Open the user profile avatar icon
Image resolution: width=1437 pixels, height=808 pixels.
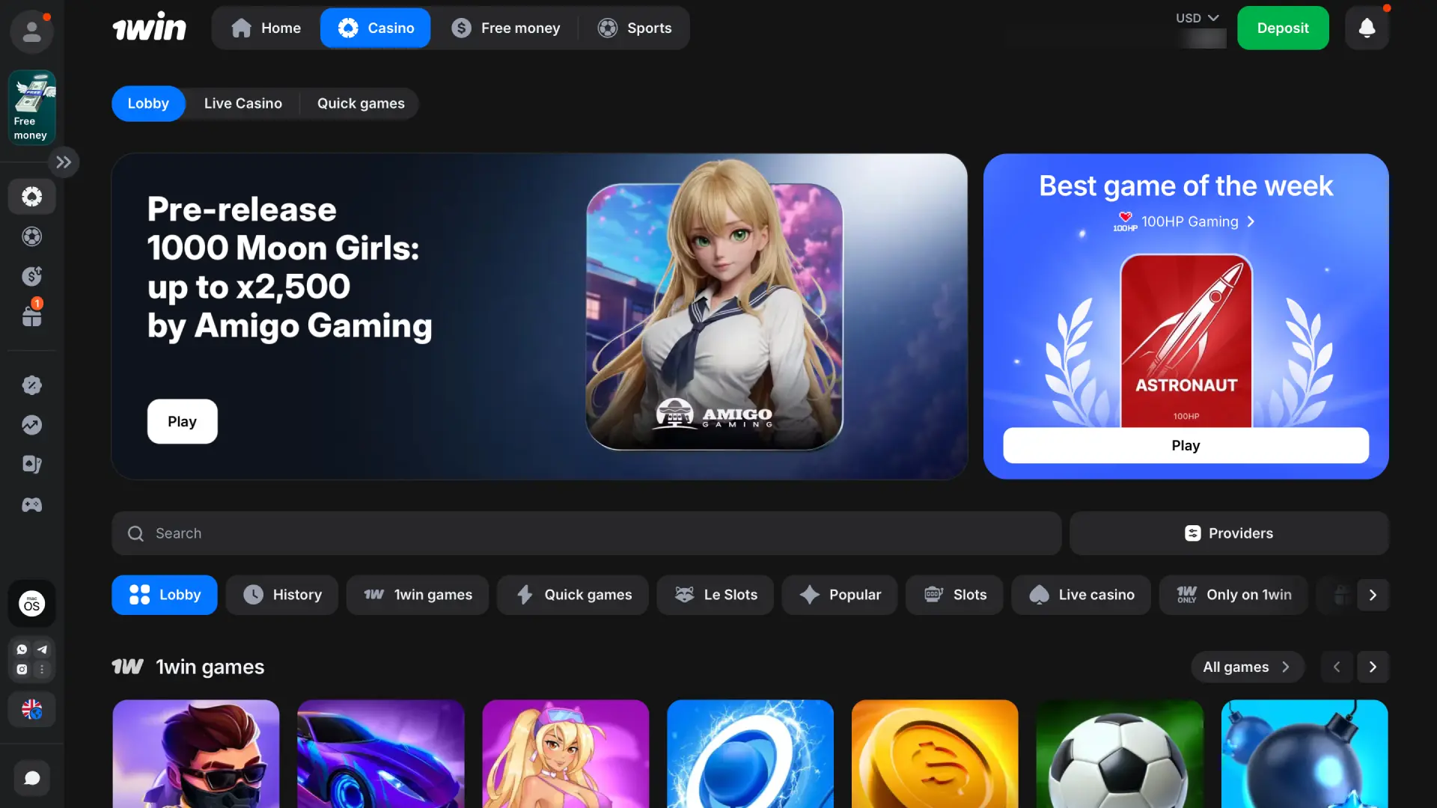[31, 31]
